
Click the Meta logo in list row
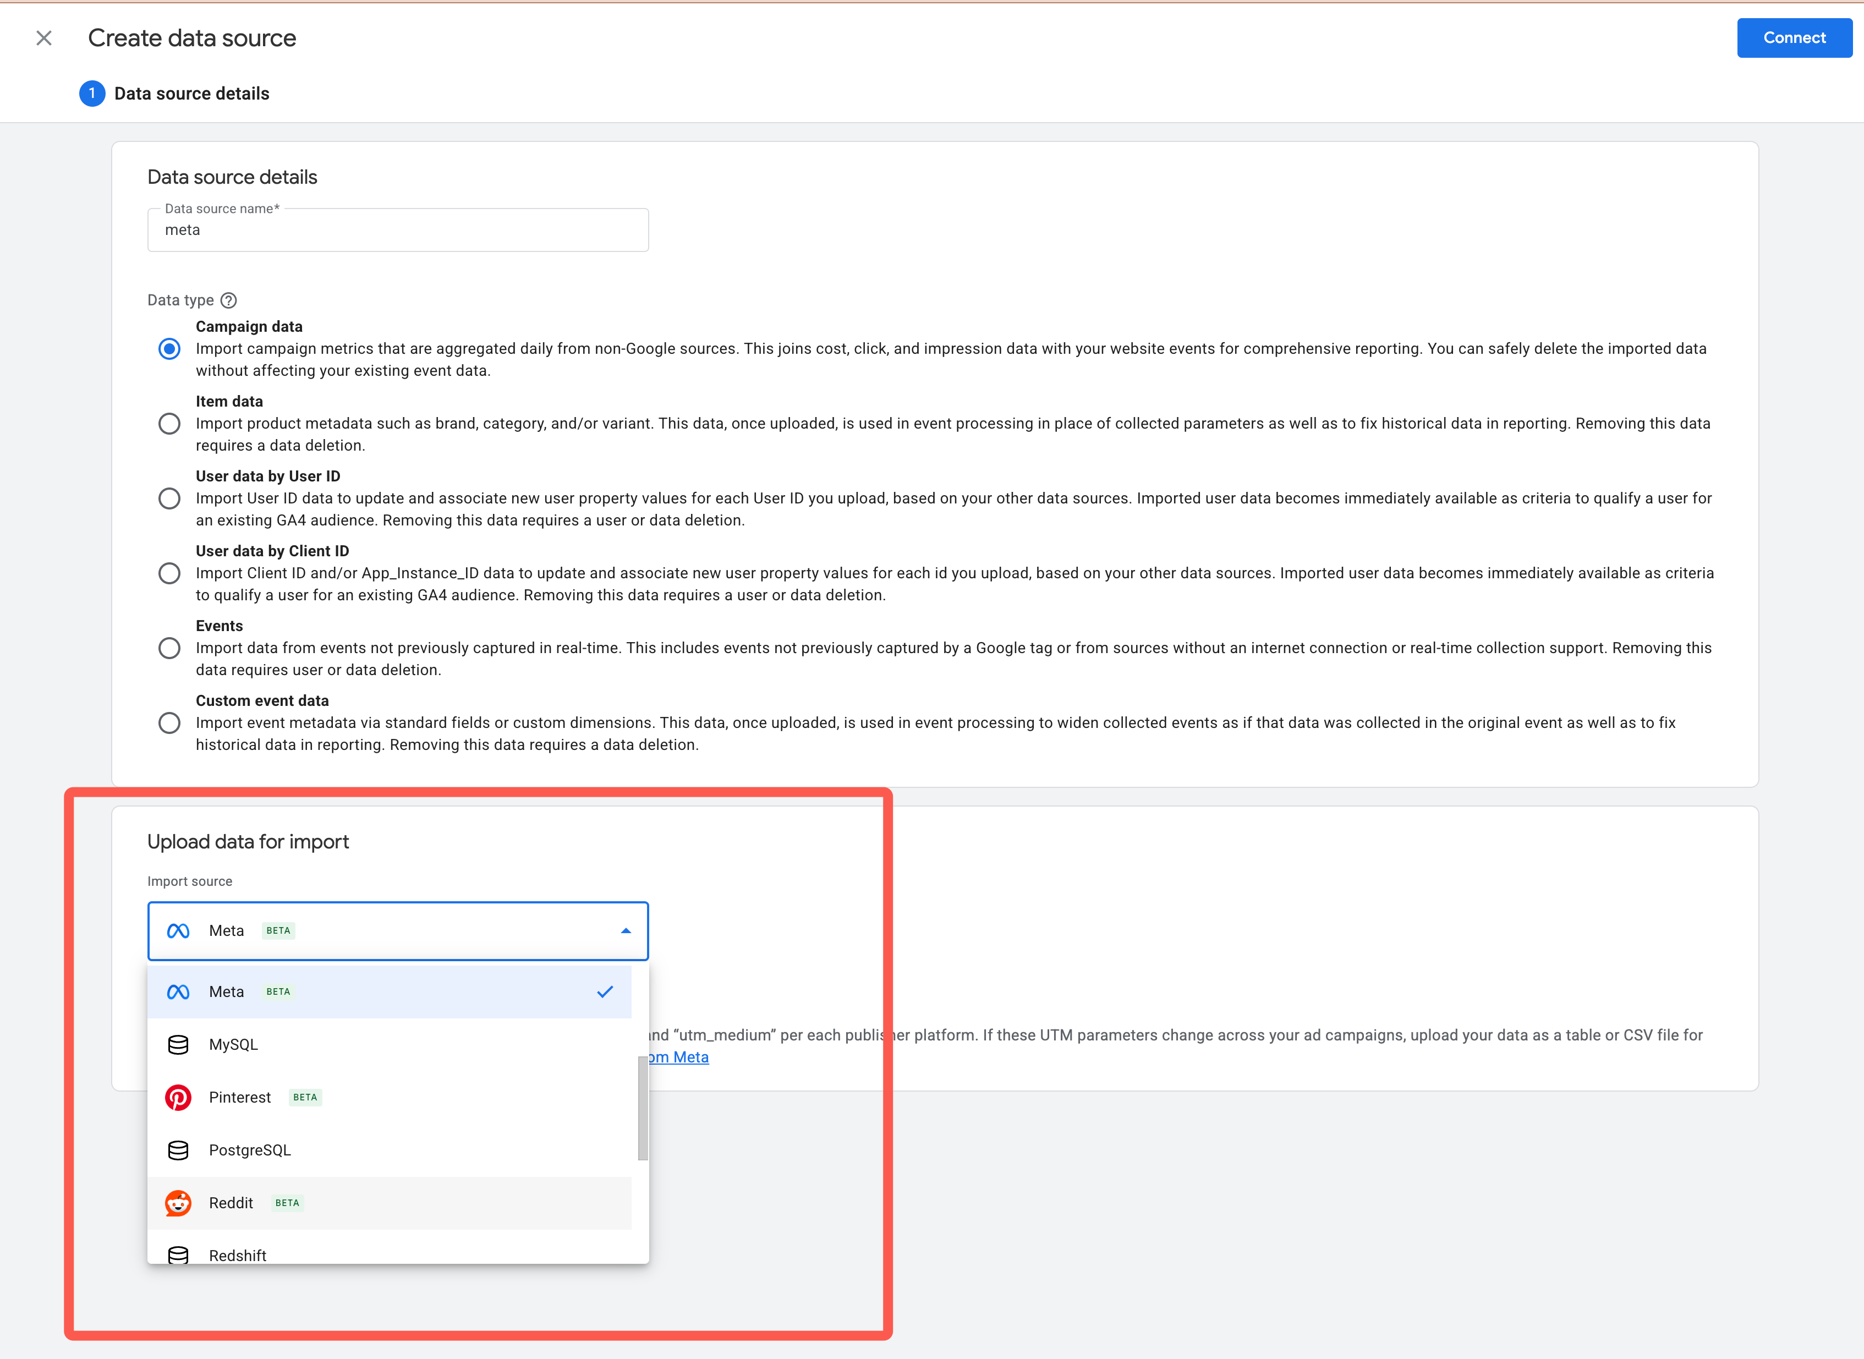coord(178,992)
